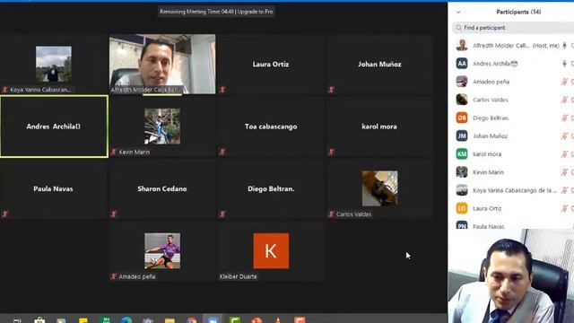Screen dimensions: 574x323
Task: Click muted mic icon on Johan Muñoz tile
Action: pos(331,90)
